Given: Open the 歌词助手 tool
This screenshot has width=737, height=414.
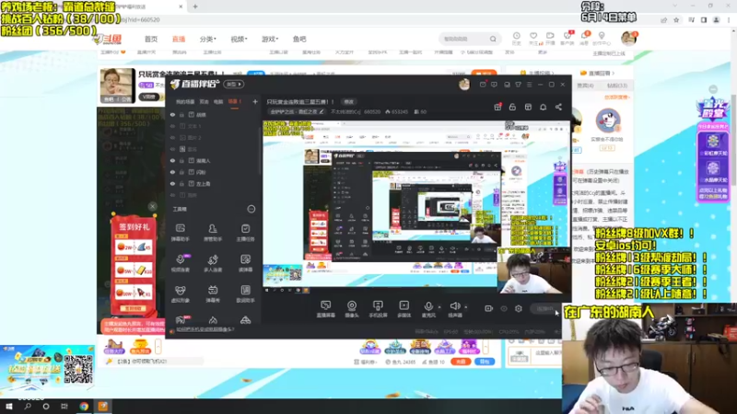Looking at the screenshot, I should tap(245, 293).
